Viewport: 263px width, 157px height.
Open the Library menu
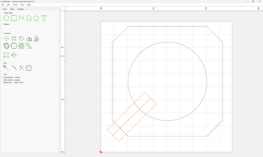point(15,5)
